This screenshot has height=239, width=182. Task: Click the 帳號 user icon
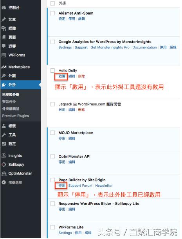point(4,126)
